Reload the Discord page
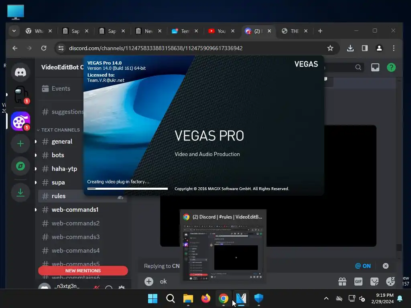411x308 pixels. coord(44,48)
